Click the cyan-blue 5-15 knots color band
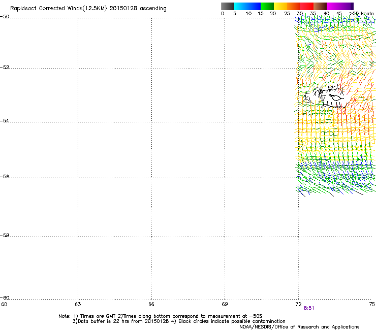376x330 pixels. [247, 6]
